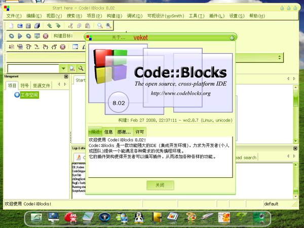304x228 pixels.
Task: Switch to the 感谢... tab in About dialog
Action: tap(124, 132)
